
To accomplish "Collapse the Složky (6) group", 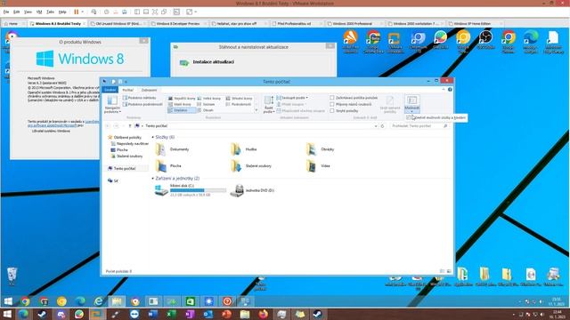I will 152,137.
